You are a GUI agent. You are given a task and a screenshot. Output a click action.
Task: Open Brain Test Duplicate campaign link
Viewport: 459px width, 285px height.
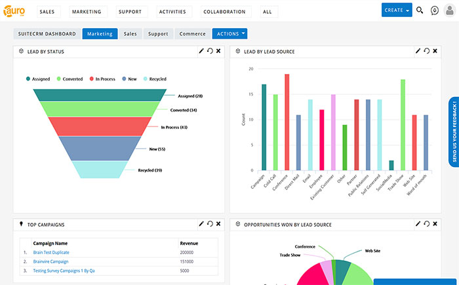tap(51, 252)
